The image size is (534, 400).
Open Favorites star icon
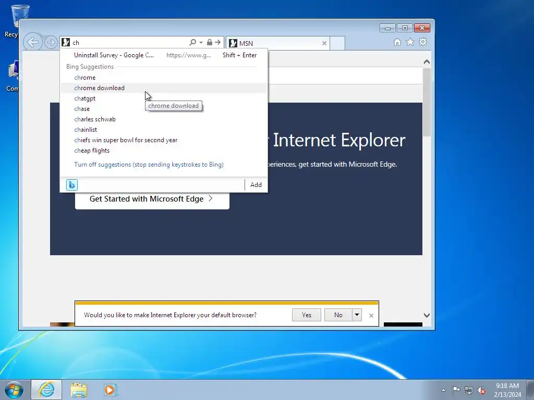410,42
